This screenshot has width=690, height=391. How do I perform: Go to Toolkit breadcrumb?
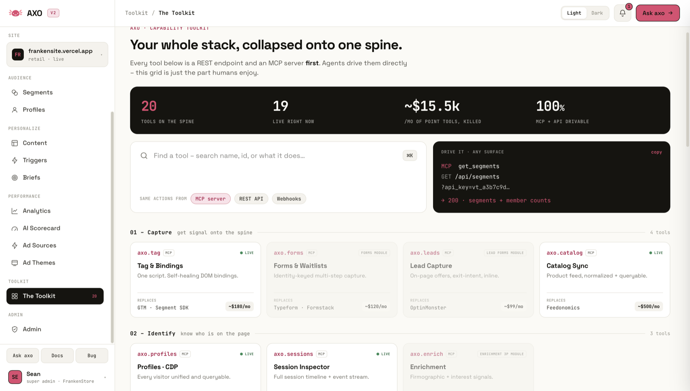[x=136, y=13]
